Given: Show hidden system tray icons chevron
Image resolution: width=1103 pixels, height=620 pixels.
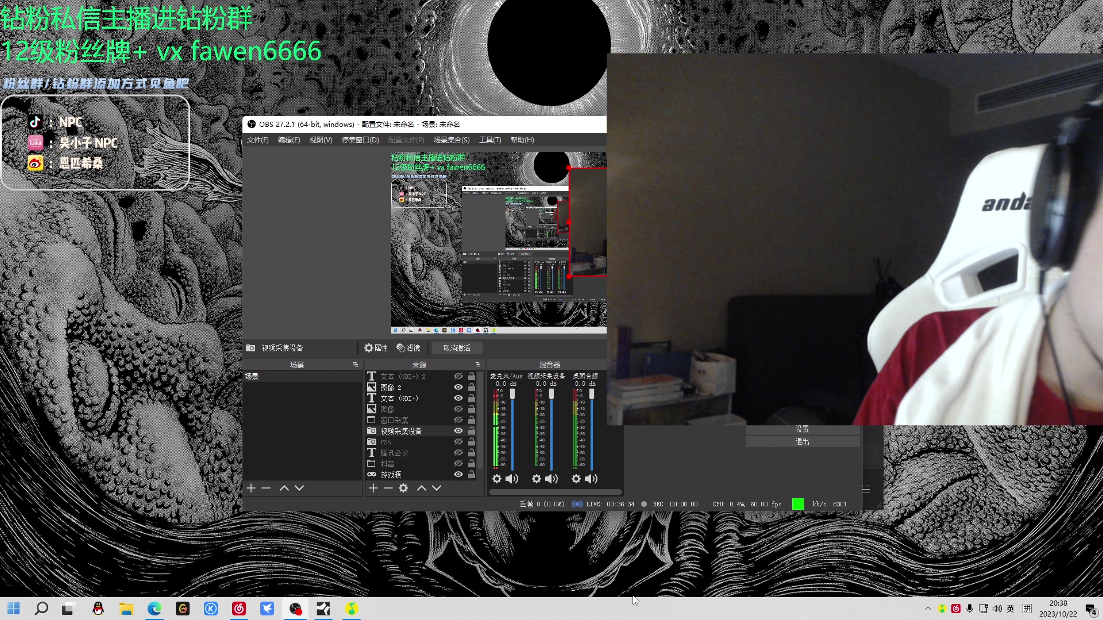Looking at the screenshot, I should tap(928, 609).
